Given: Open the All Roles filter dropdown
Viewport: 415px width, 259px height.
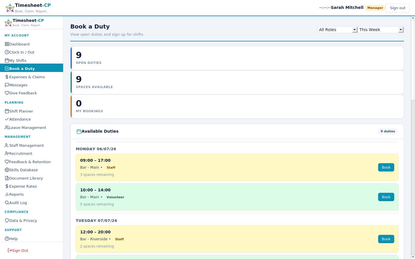Looking at the screenshot, I should [x=337, y=30].
